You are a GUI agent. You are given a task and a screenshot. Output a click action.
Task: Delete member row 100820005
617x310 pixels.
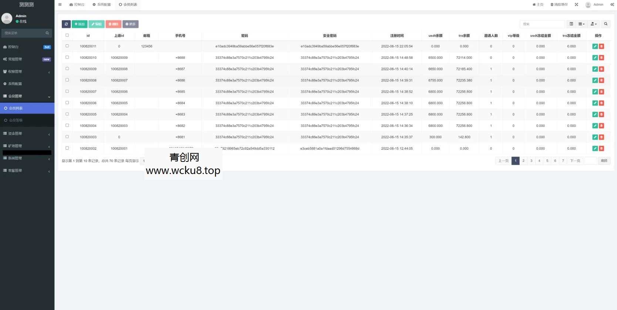click(601, 115)
